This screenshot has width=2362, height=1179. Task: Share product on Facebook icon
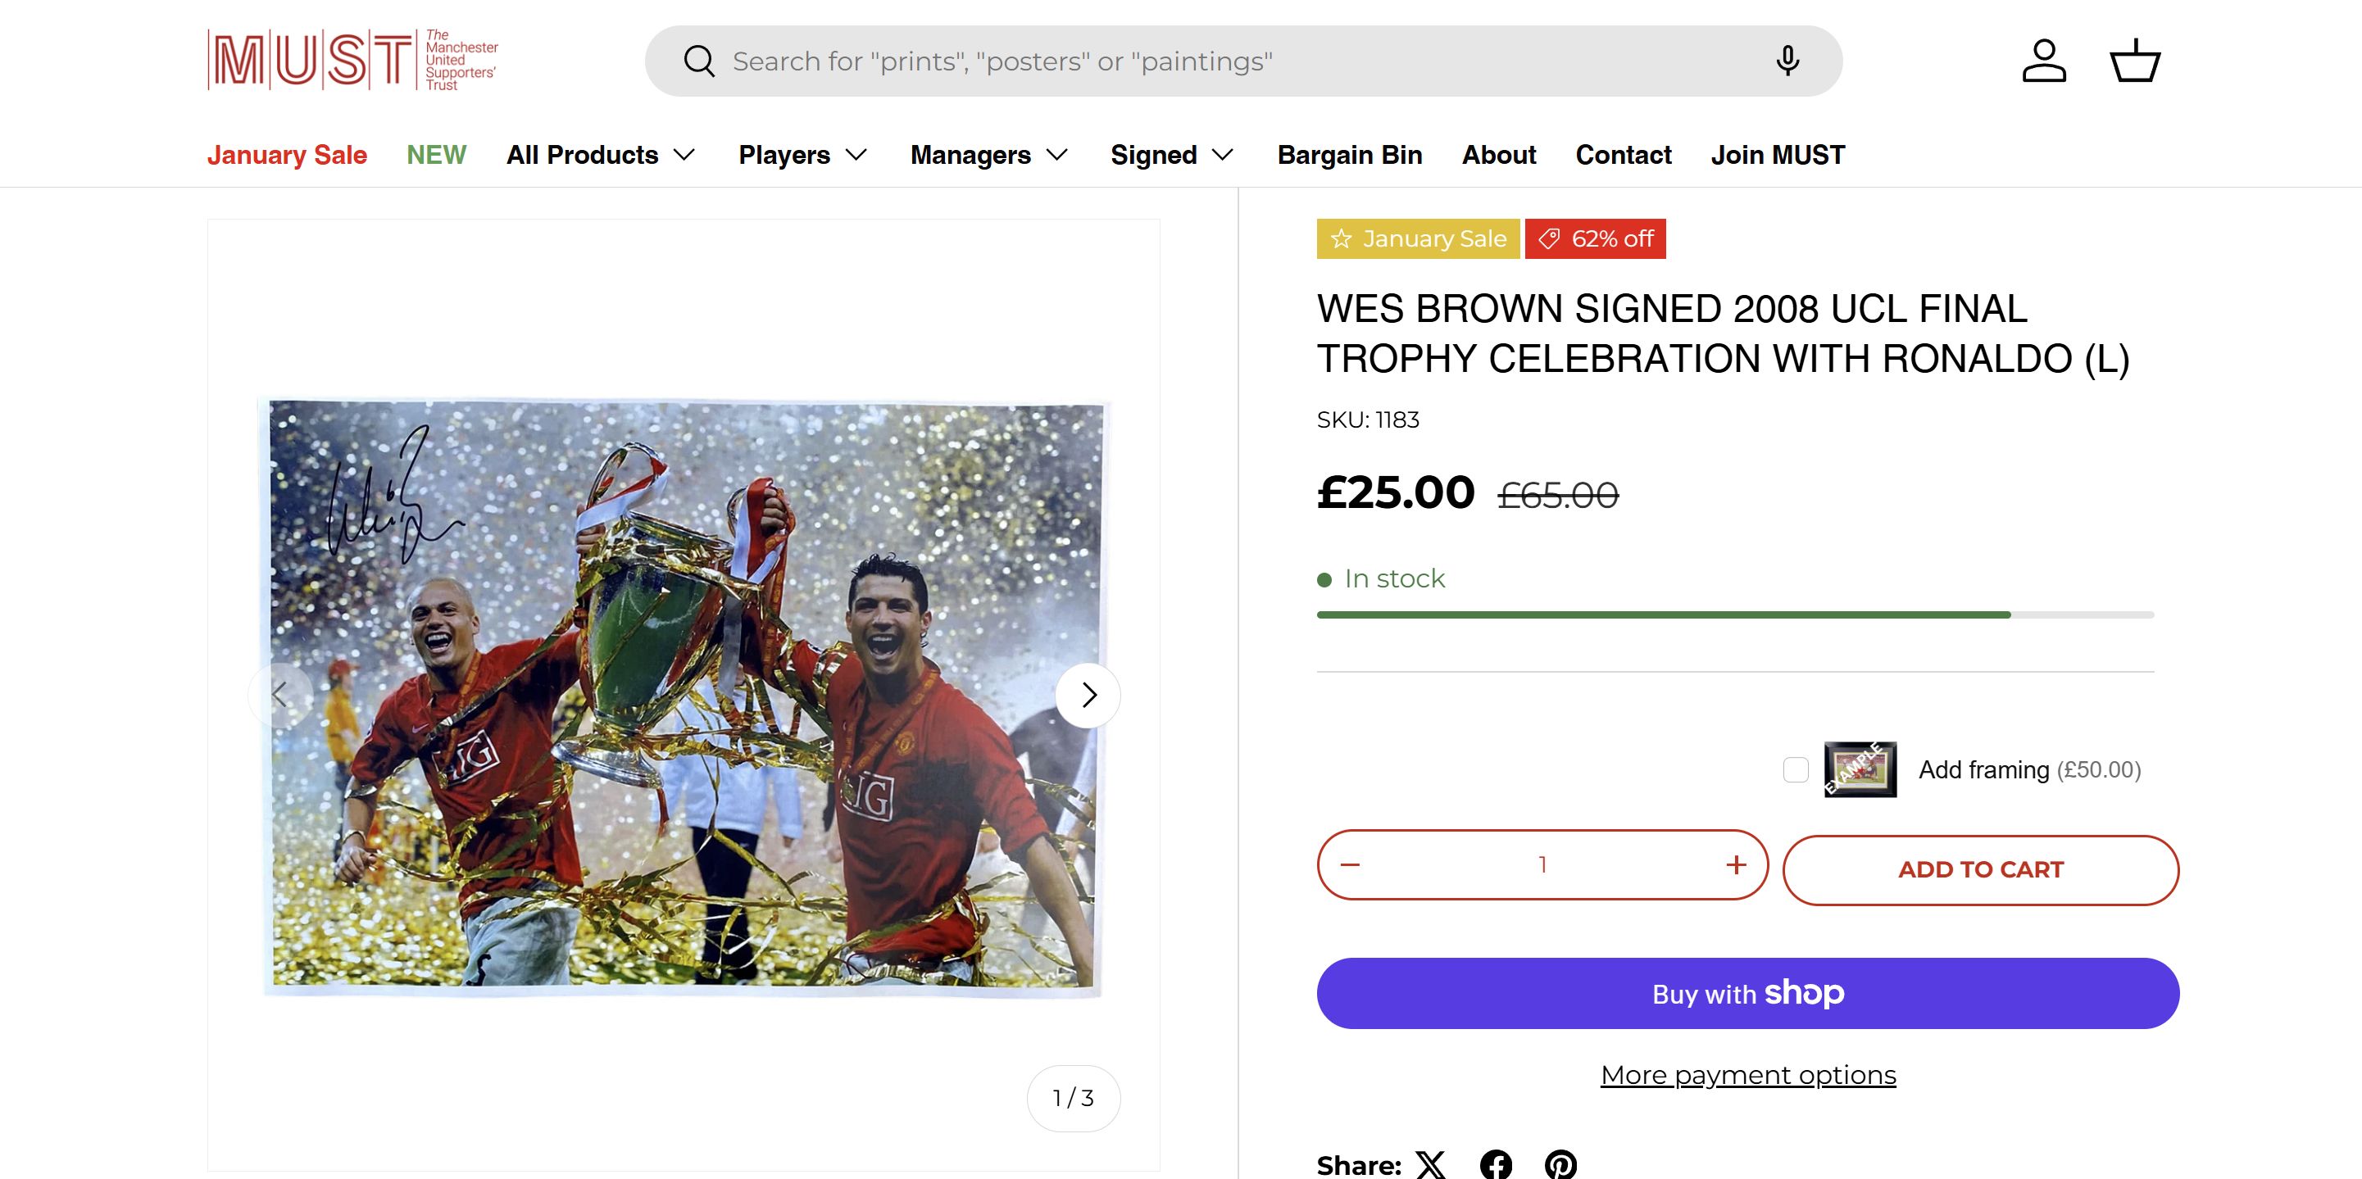pos(1496,1164)
